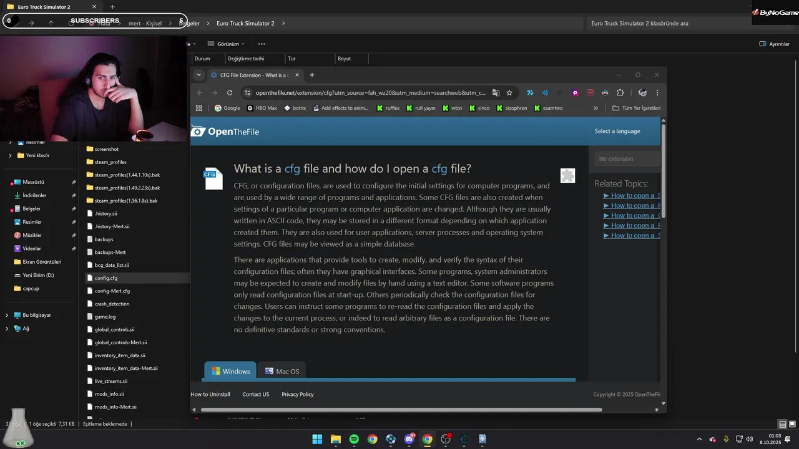Open the Chrome extensions puzzle icon
Image resolution: width=799 pixels, height=449 pixels.
(x=620, y=93)
